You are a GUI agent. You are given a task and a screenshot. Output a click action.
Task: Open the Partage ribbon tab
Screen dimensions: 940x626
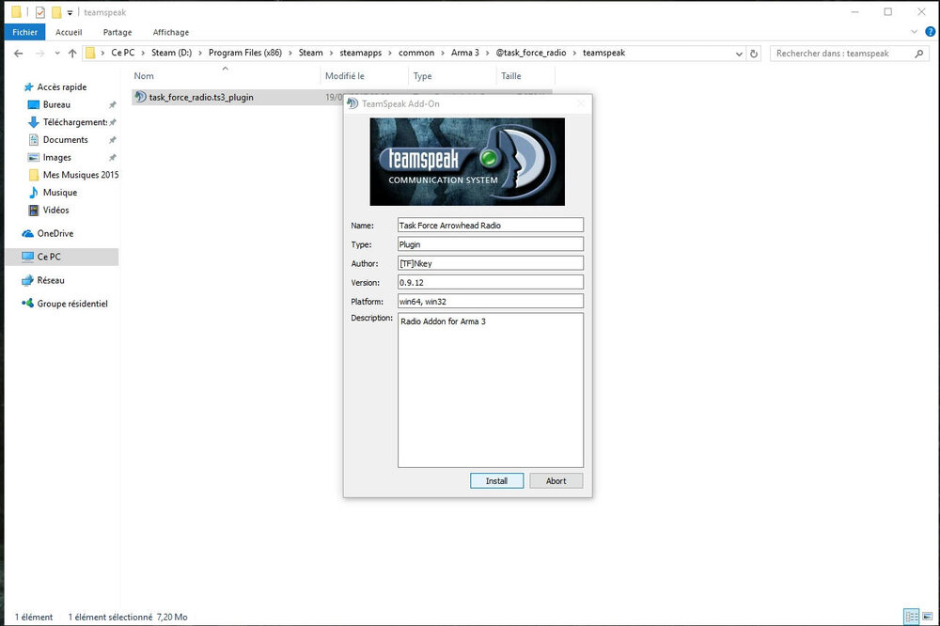(x=117, y=32)
